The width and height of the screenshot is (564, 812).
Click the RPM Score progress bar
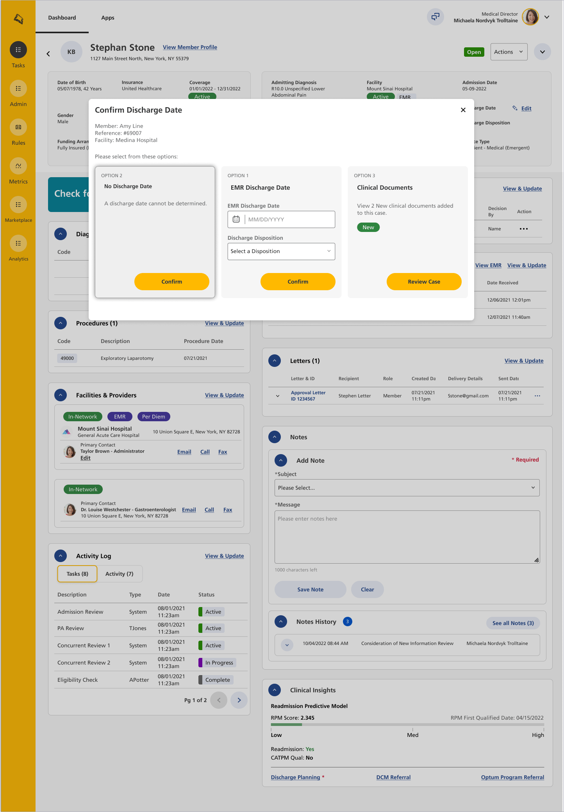407,725
